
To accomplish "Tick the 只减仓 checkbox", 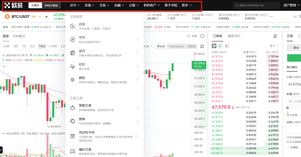I will (x=288, y=147).
